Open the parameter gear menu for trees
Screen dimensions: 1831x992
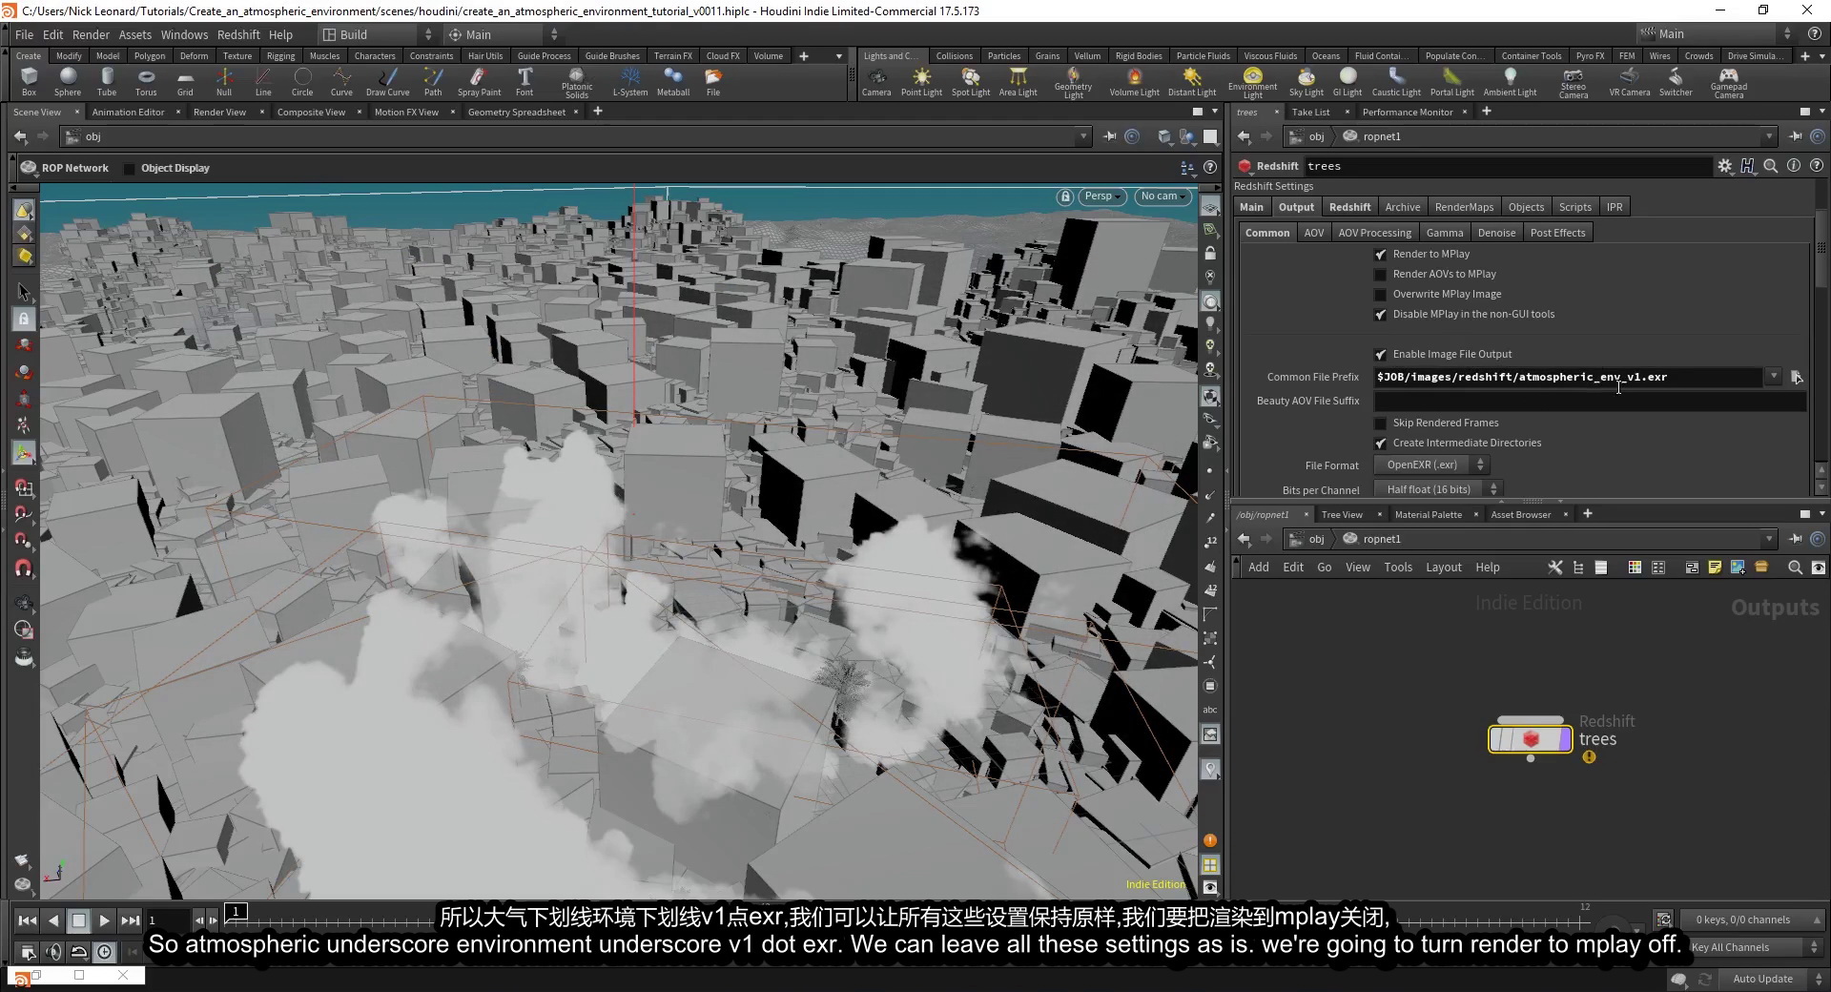tap(1724, 166)
